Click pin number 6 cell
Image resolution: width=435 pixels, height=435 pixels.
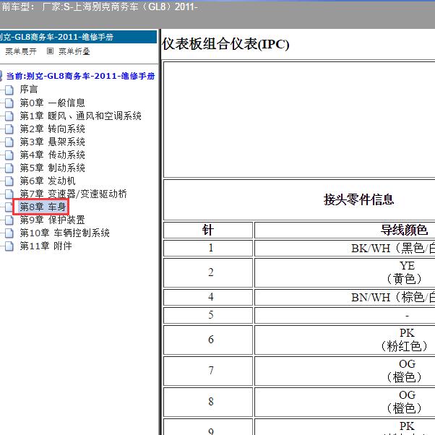click(x=208, y=340)
